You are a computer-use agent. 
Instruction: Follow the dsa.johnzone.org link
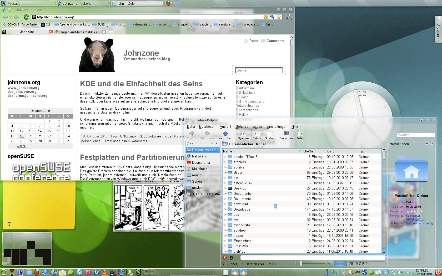click(22, 91)
